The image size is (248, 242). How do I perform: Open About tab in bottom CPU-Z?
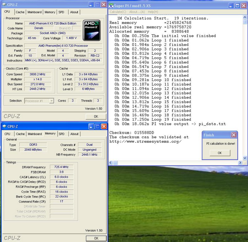click(x=74, y=134)
